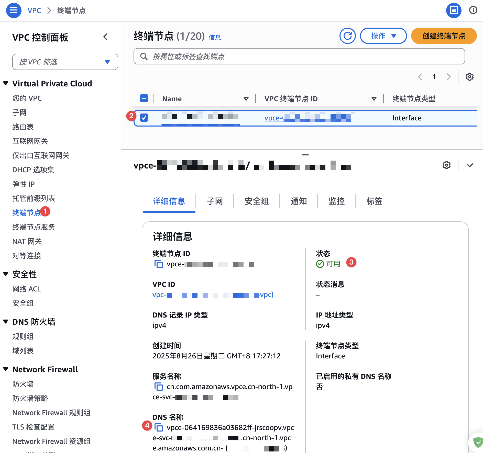Open the 信息 info link

[x=215, y=38]
